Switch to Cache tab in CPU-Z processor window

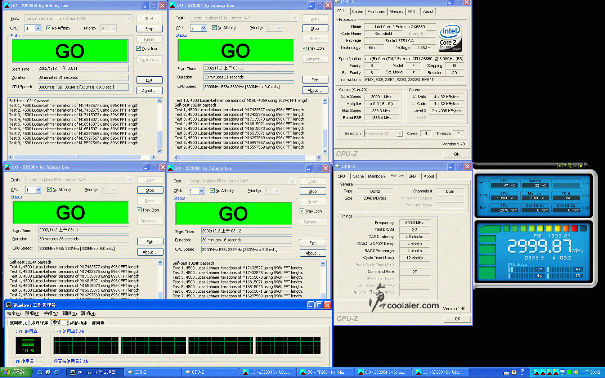click(x=358, y=12)
